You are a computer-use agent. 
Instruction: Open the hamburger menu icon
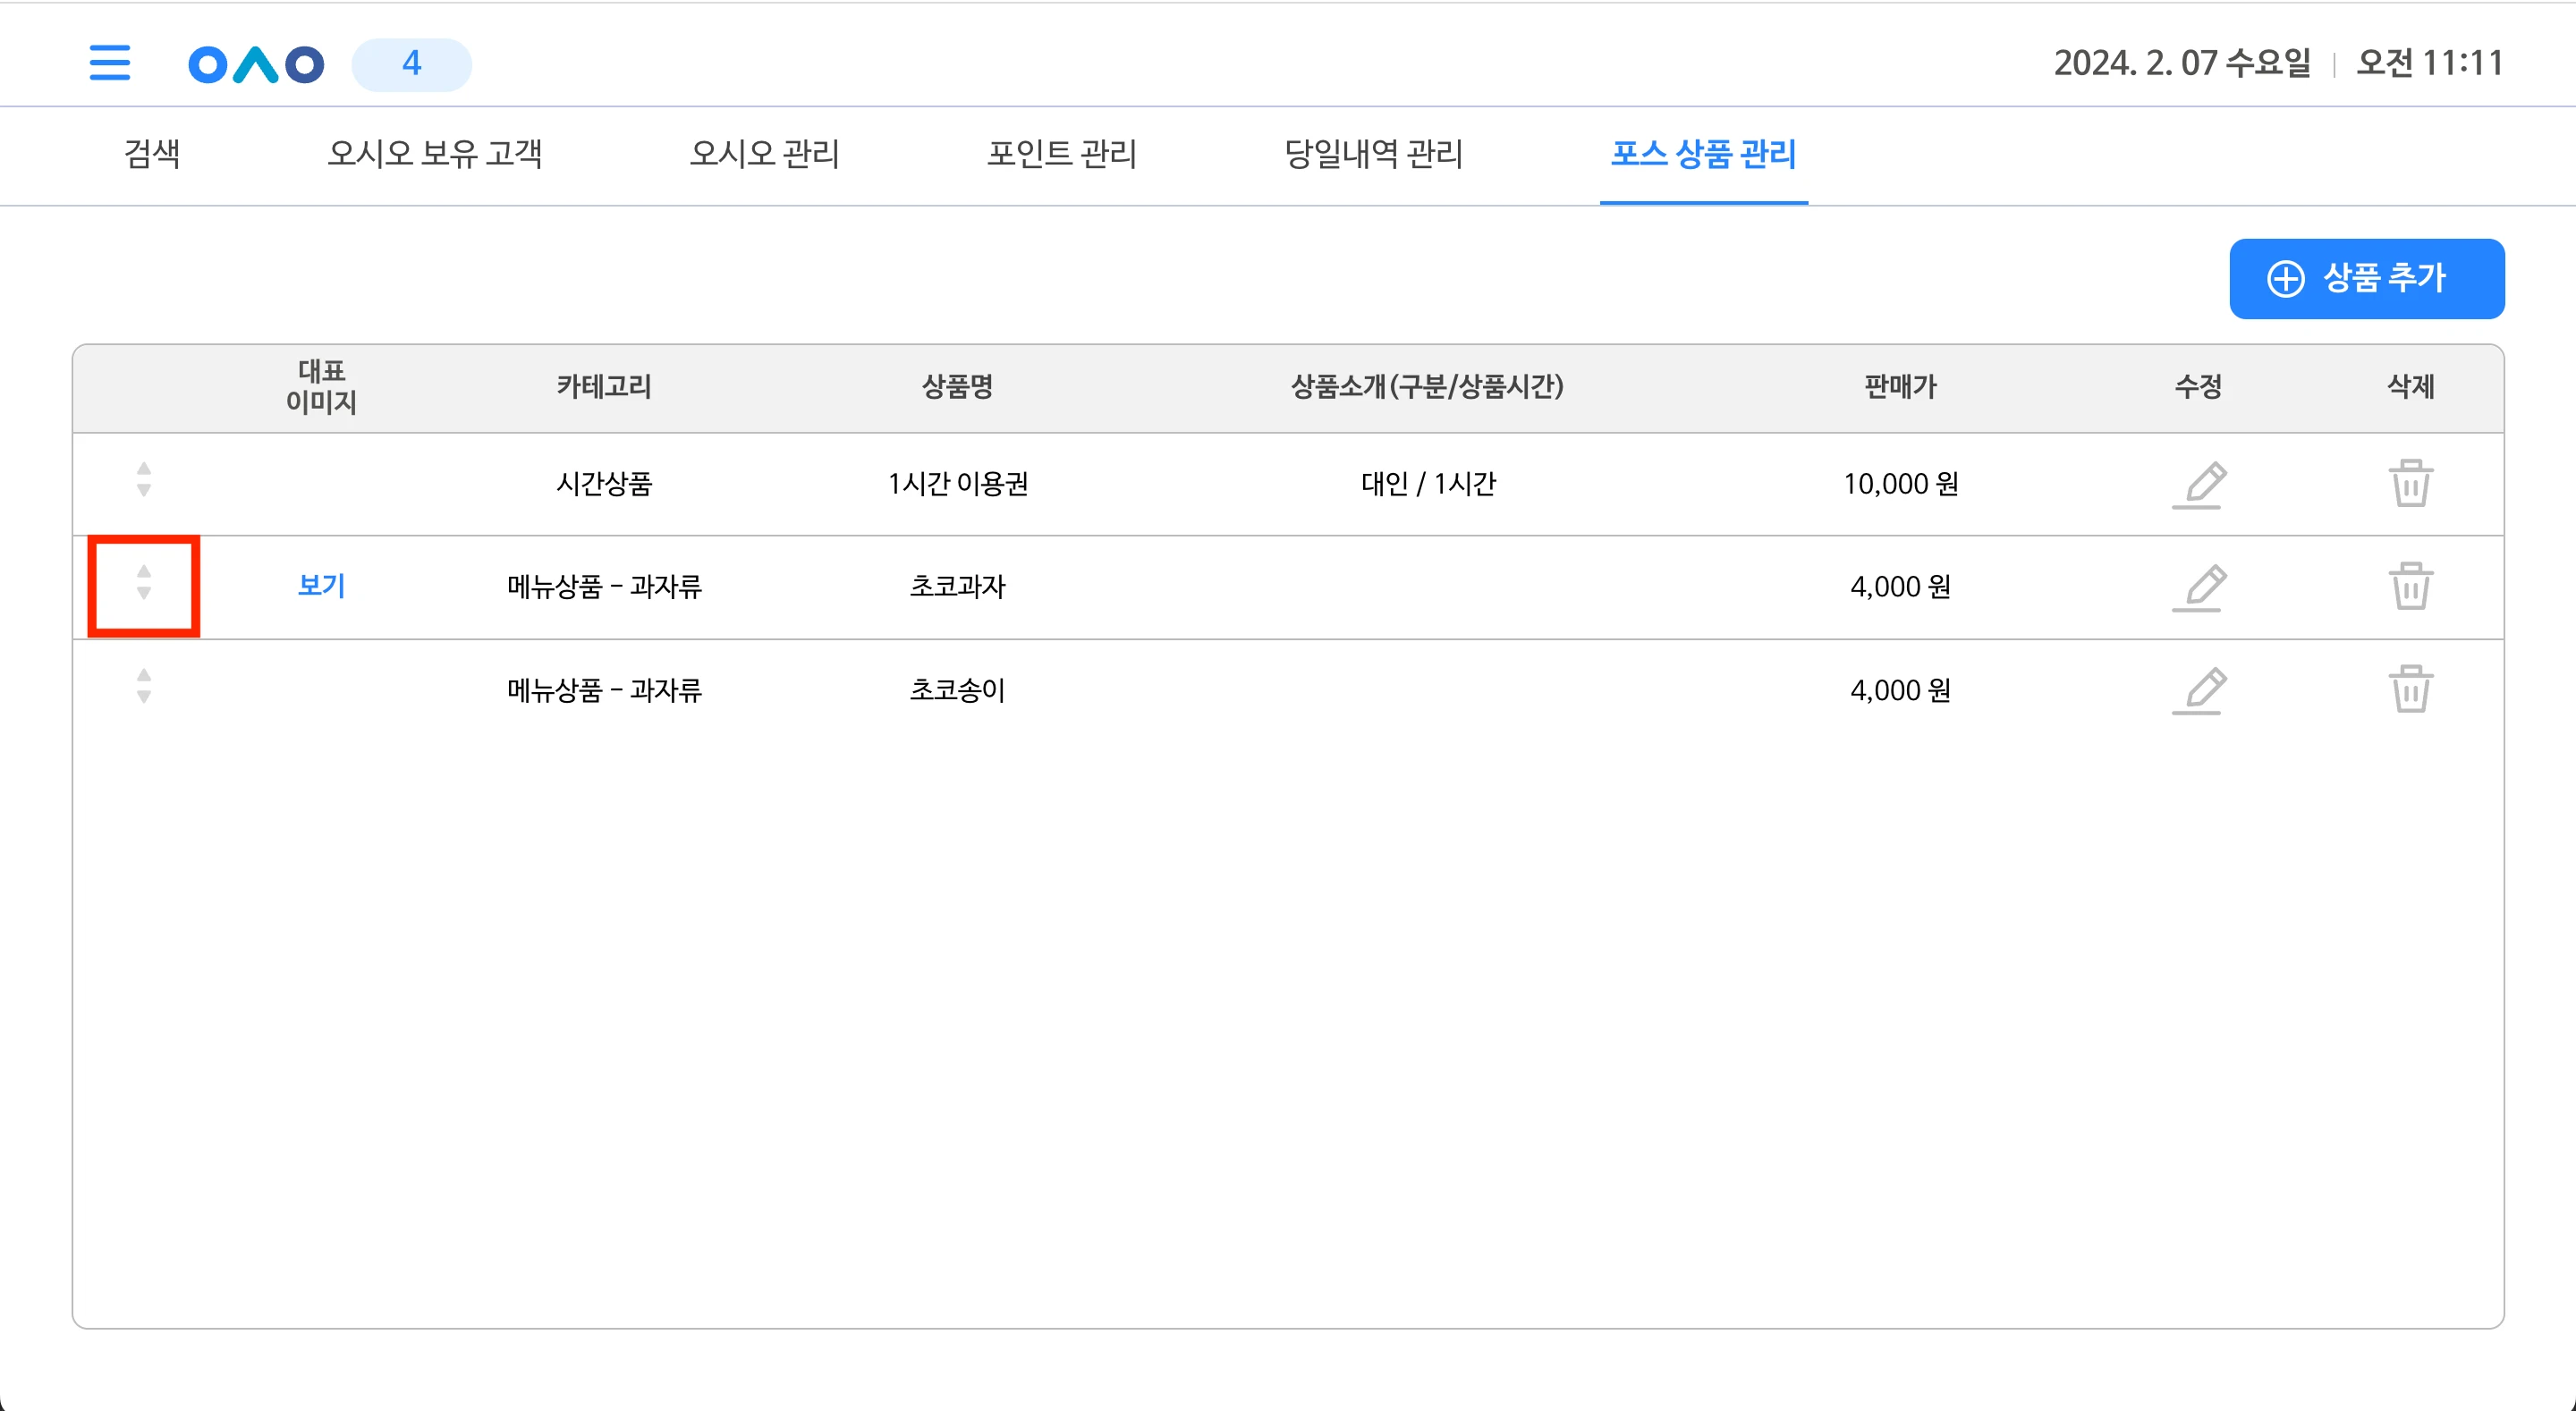(110, 63)
